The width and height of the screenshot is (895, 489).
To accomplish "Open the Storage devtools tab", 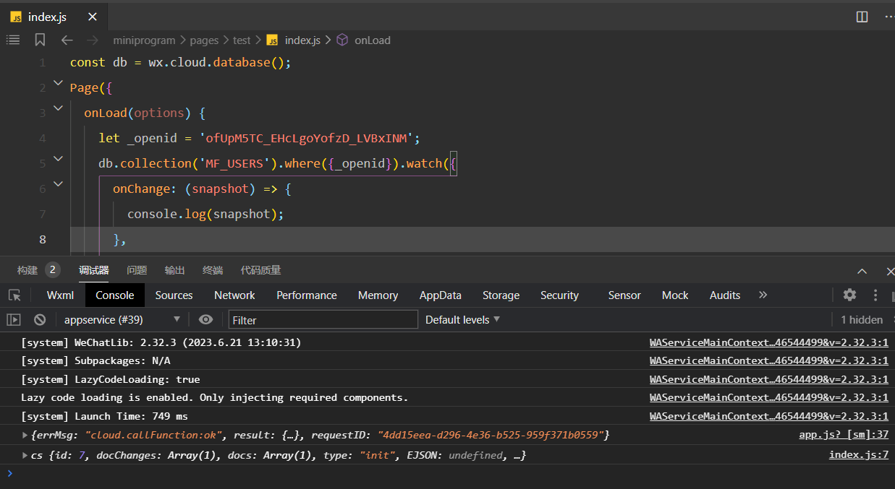I will point(501,295).
